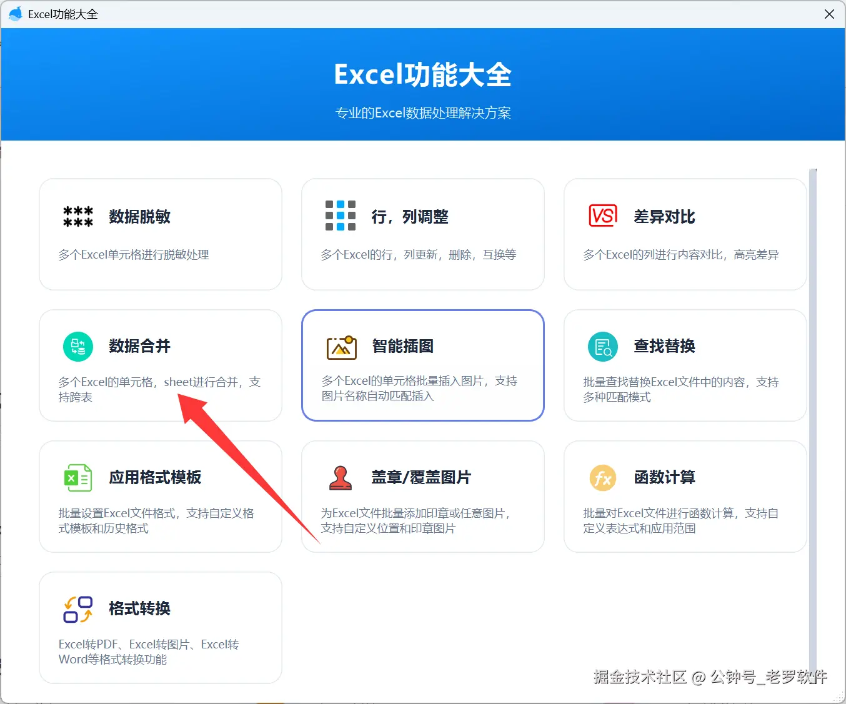Click the 盖章/覆盖图片 stamp icon

click(341, 478)
